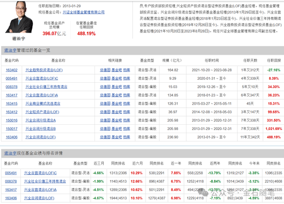Select ranking 1313|2306 cell
The height and width of the screenshot is (204, 284).
tap(118, 173)
